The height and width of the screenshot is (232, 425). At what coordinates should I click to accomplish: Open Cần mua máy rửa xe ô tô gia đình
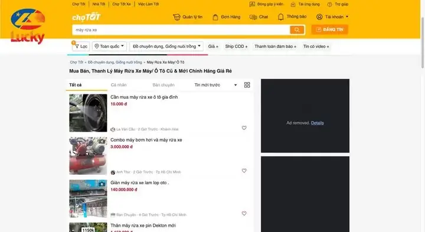(x=144, y=97)
